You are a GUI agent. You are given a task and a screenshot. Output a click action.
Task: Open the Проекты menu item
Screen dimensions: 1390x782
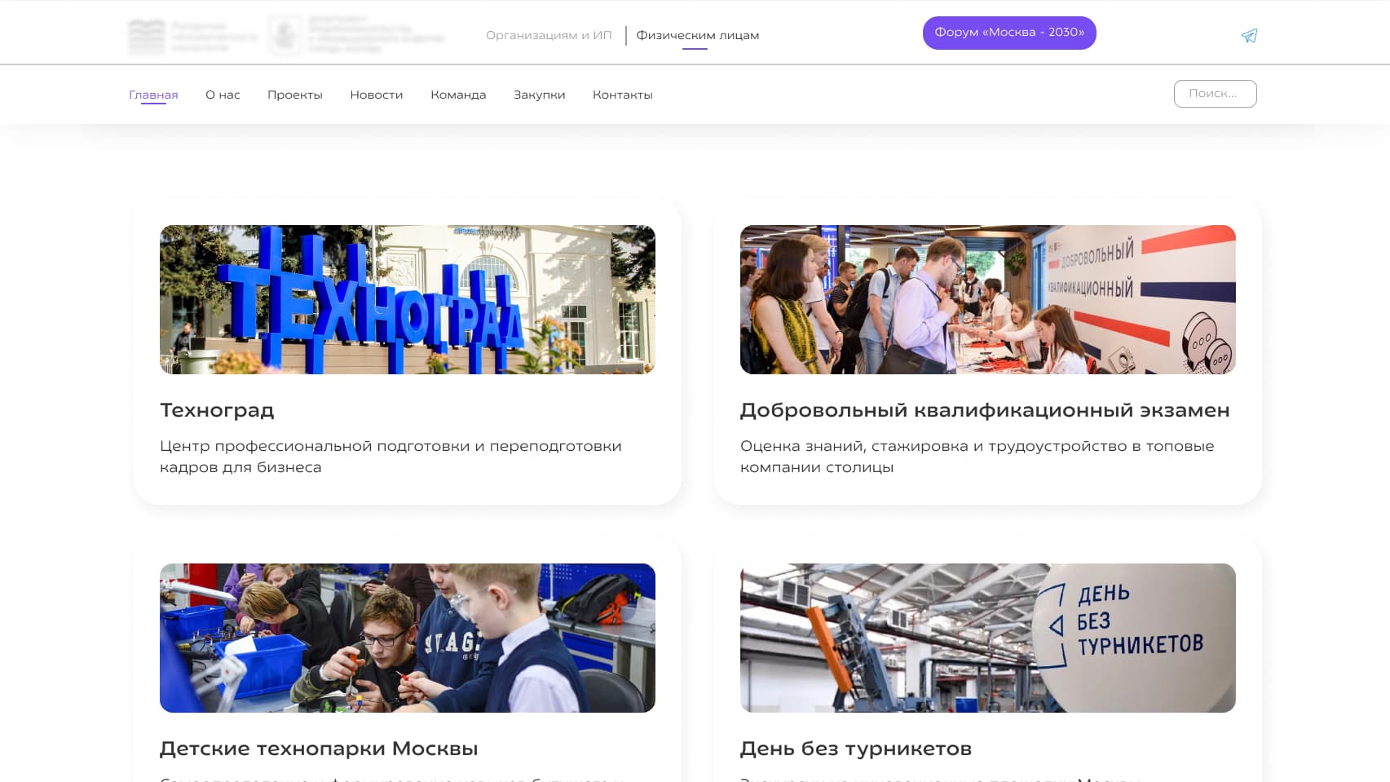pyautogui.click(x=295, y=95)
